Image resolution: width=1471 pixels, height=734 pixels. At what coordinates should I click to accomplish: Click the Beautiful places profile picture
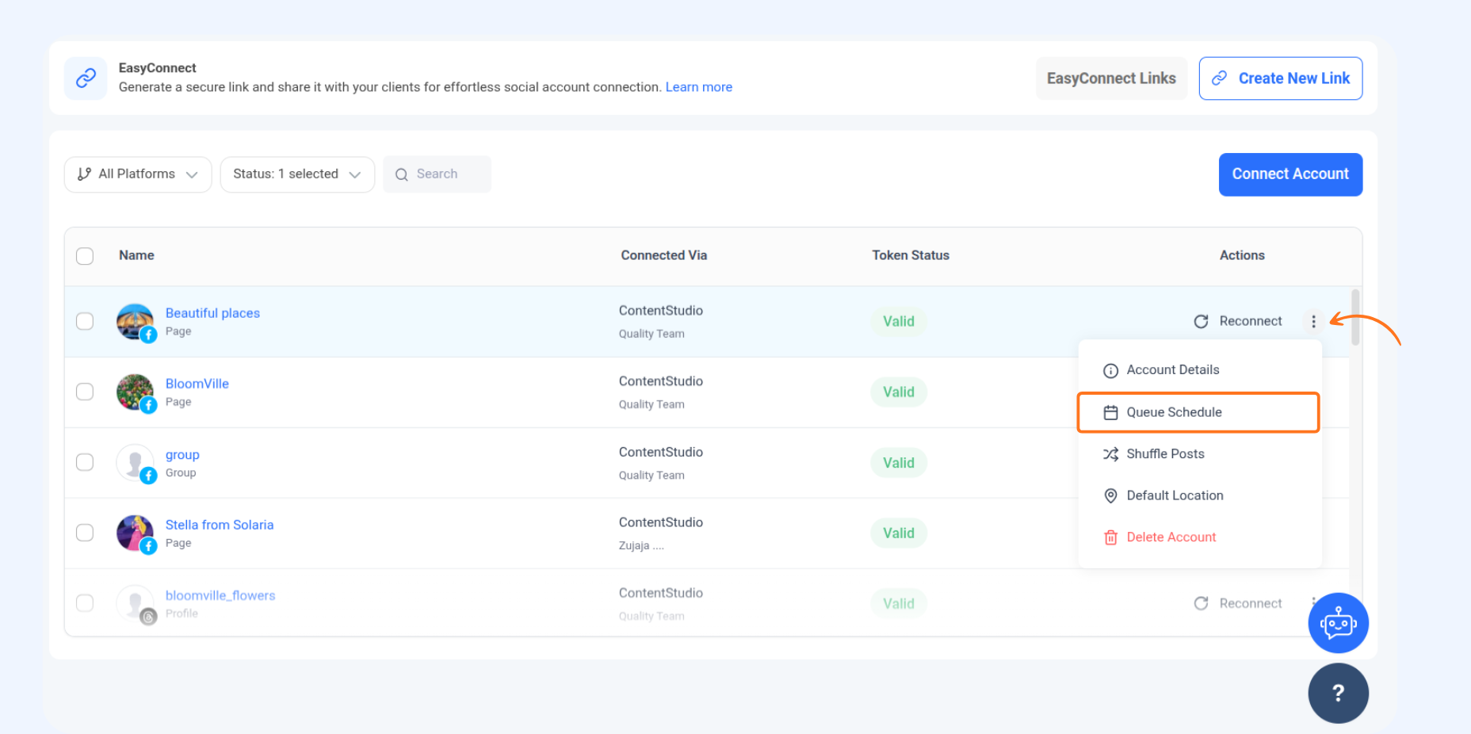pyautogui.click(x=135, y=321)
